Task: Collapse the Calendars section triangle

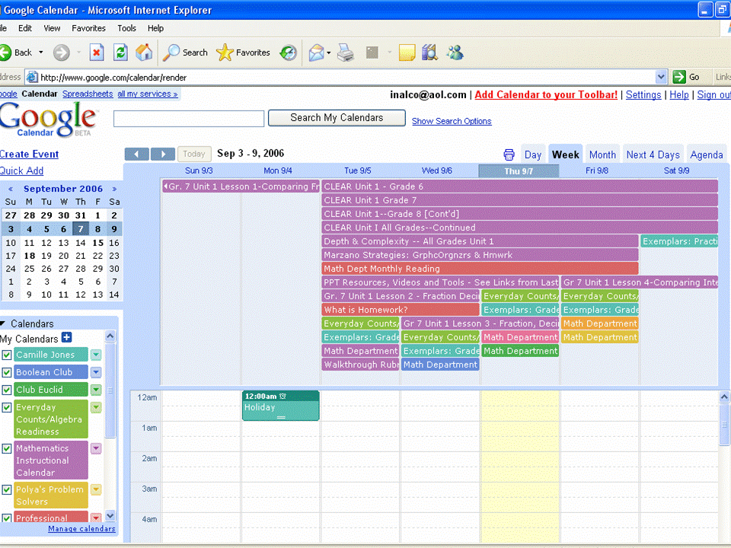Action: (x=3, y=323)
